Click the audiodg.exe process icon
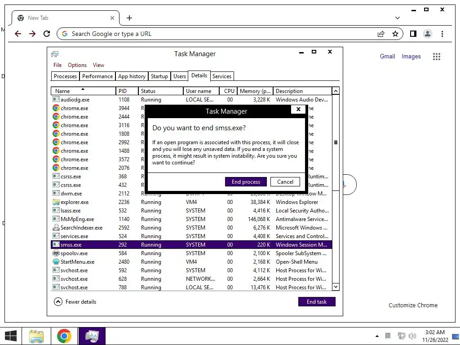 coord(56,99)
